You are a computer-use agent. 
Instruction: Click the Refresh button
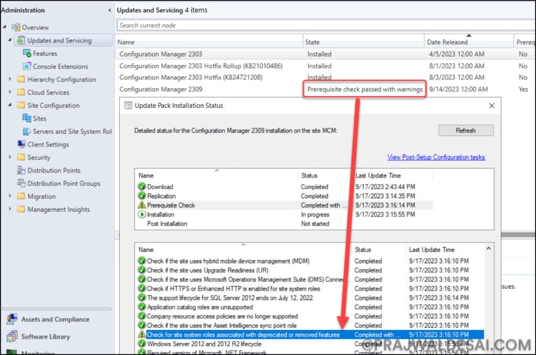coord(465,130)
